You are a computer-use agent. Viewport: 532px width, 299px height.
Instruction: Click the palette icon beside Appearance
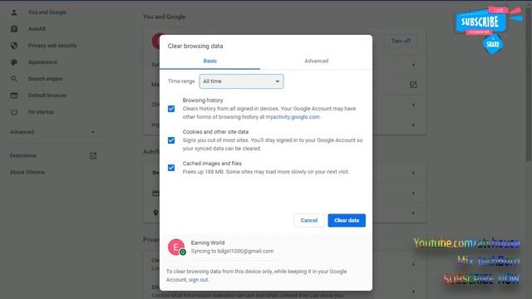14,62
